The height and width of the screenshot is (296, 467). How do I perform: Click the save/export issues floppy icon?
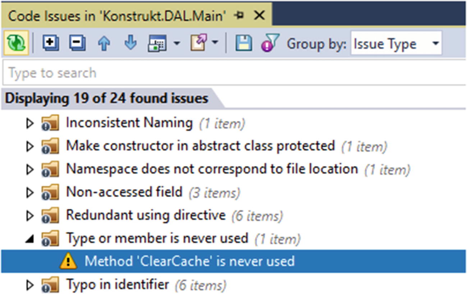pyautogui.click(x=243, y=44)
